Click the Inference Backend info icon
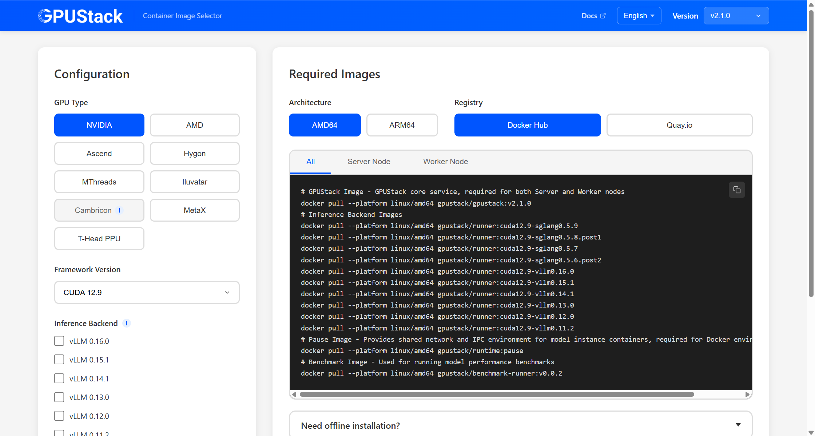Image resolution: width=815 pixels, height=436 pixels. point(126,323)
